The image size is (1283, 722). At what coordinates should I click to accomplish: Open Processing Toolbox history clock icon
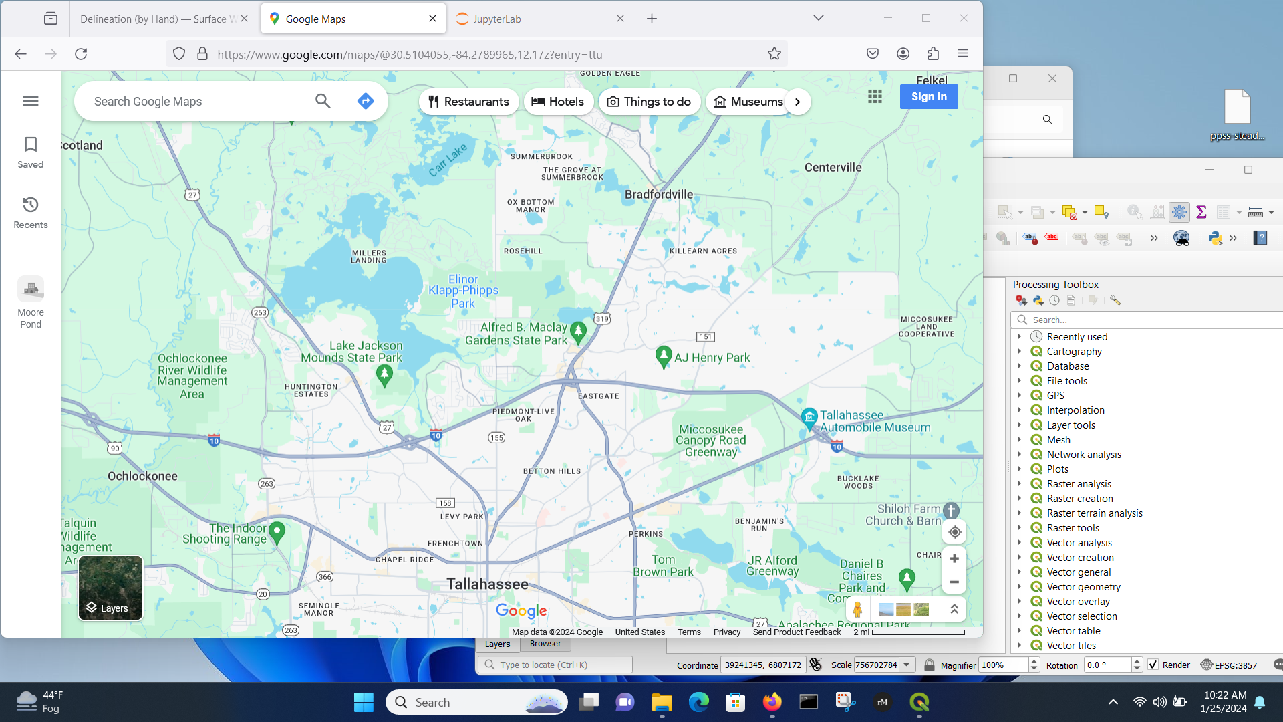click(1054, 301)
